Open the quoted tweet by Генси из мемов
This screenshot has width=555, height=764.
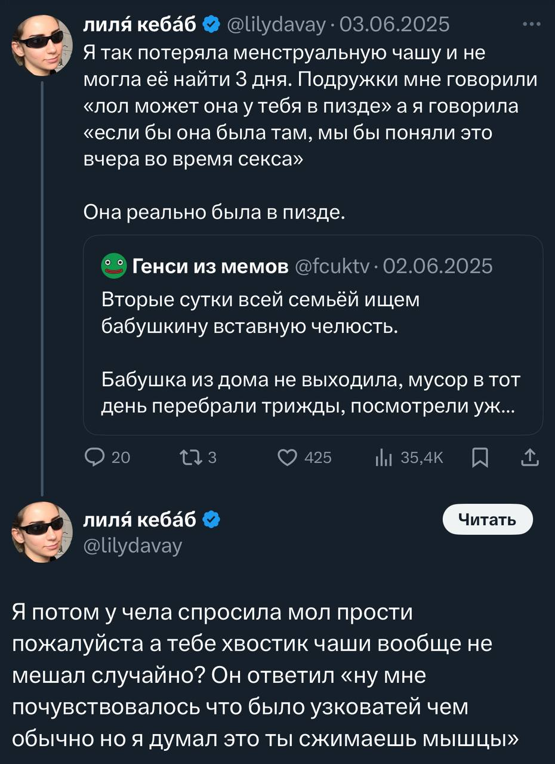tap(313, 352)
